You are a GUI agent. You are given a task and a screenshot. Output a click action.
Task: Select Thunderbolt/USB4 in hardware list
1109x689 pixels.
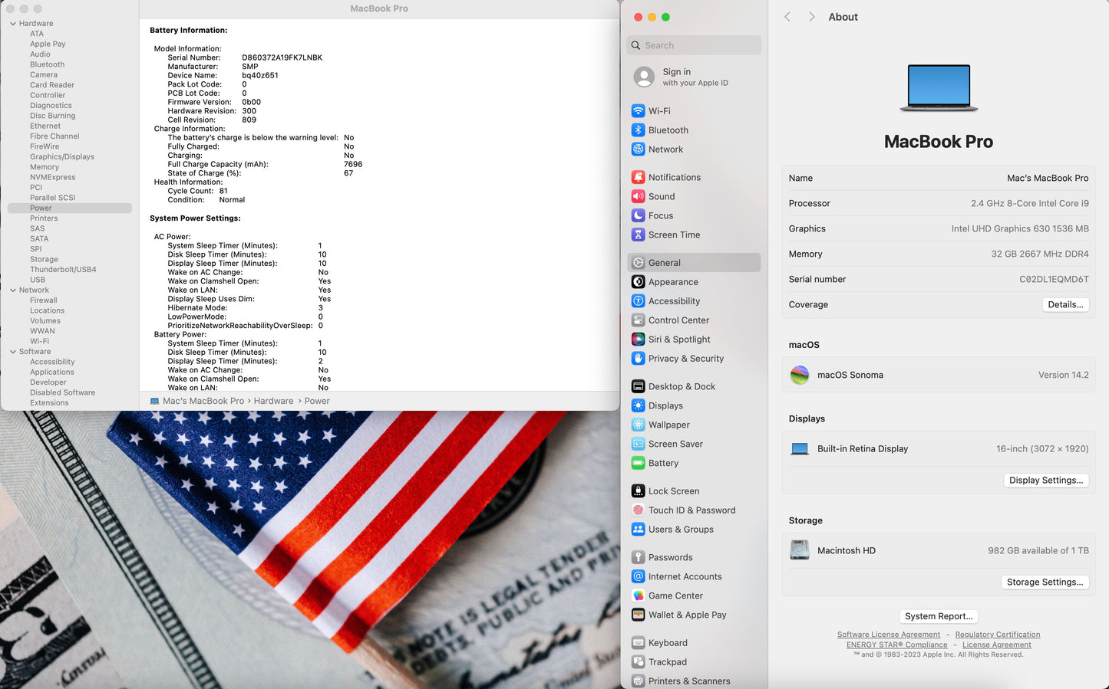pyautogui.click(x=63, y=270)
